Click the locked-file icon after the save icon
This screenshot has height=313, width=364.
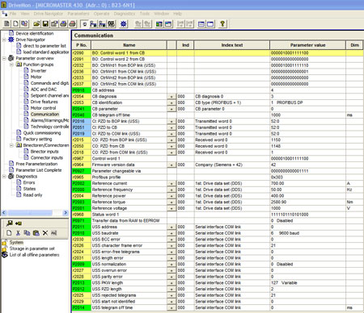coord(54,24)
